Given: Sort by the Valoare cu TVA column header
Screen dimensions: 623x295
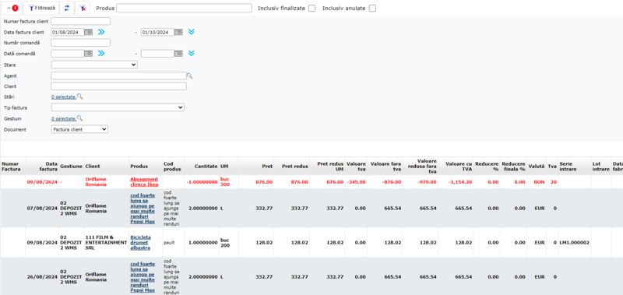Looking at the screenshot, I should pyautogui.click(x=459, y=167).
